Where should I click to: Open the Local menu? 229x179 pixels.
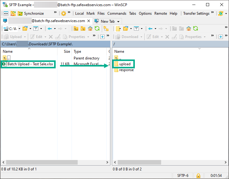(79, 13)
